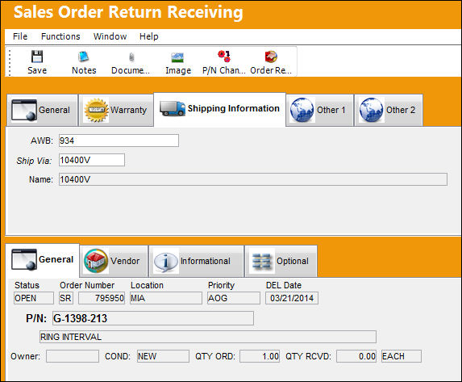Open the Functions menu
Viewport: 462px width, 382px height.
60,36
